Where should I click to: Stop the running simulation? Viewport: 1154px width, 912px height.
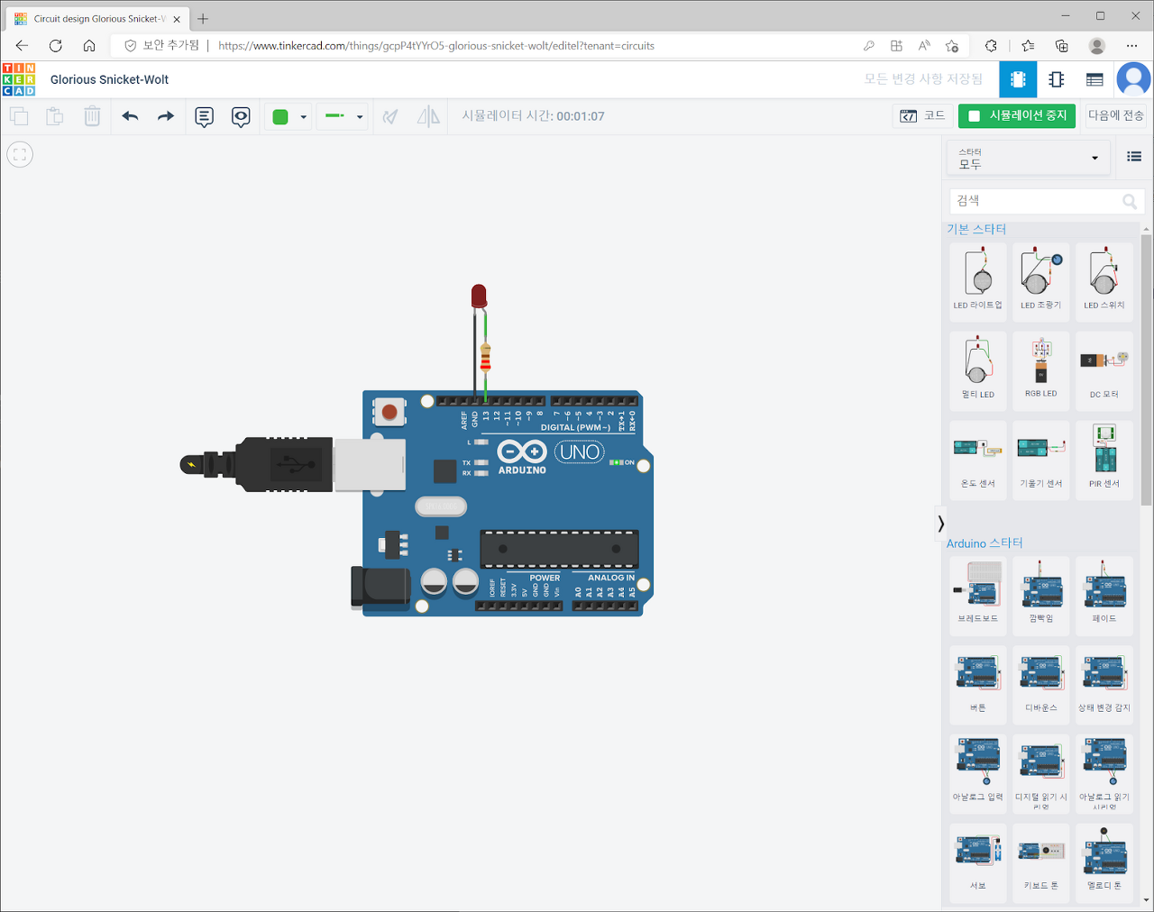click(1017, 115)
